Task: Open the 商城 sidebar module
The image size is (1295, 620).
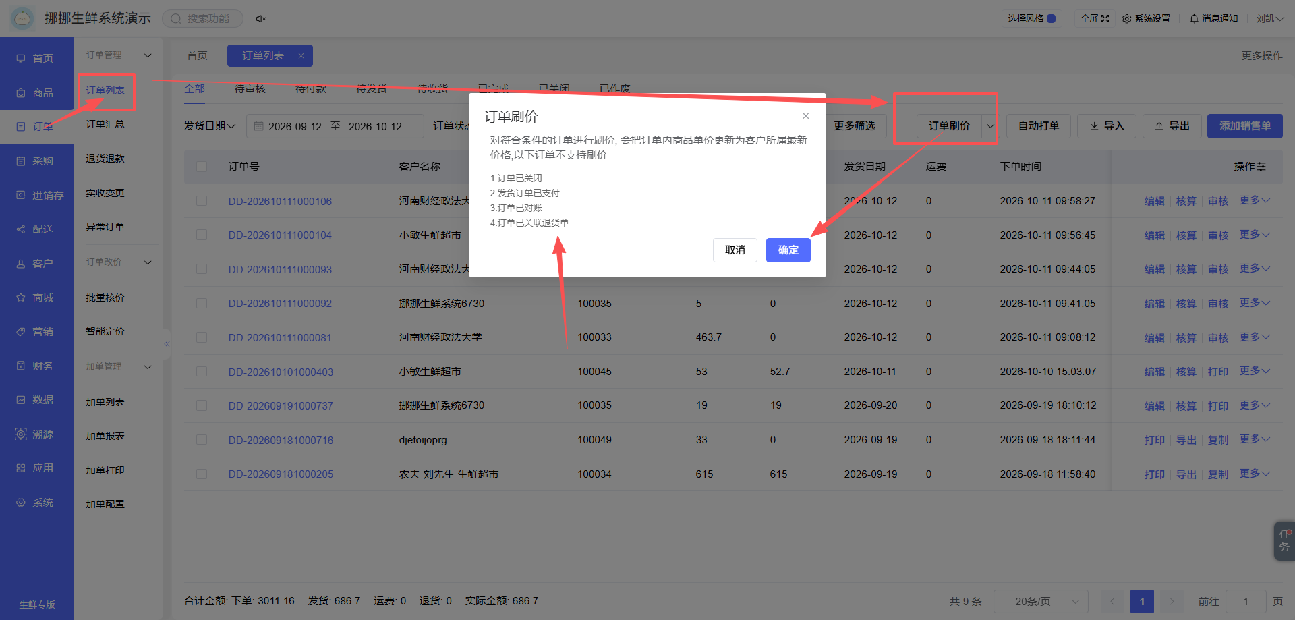Action: coord(36,298)
